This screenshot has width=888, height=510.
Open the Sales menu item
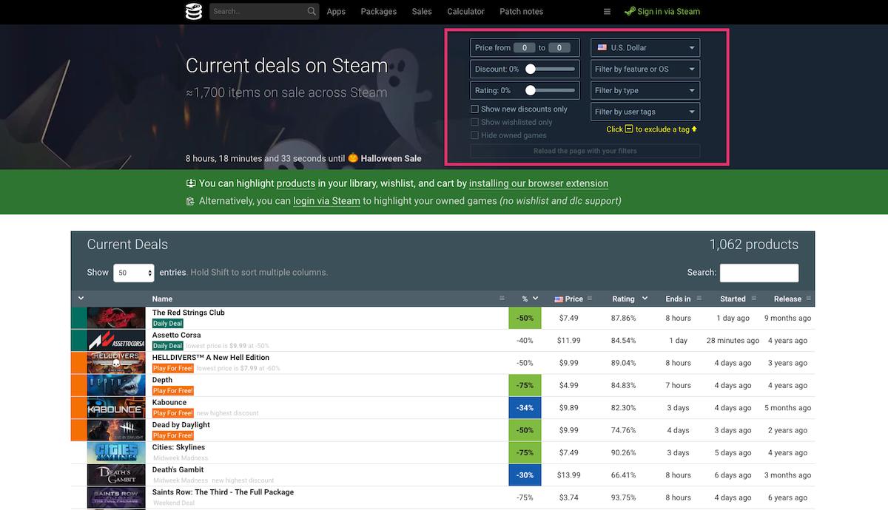[421, 11]
